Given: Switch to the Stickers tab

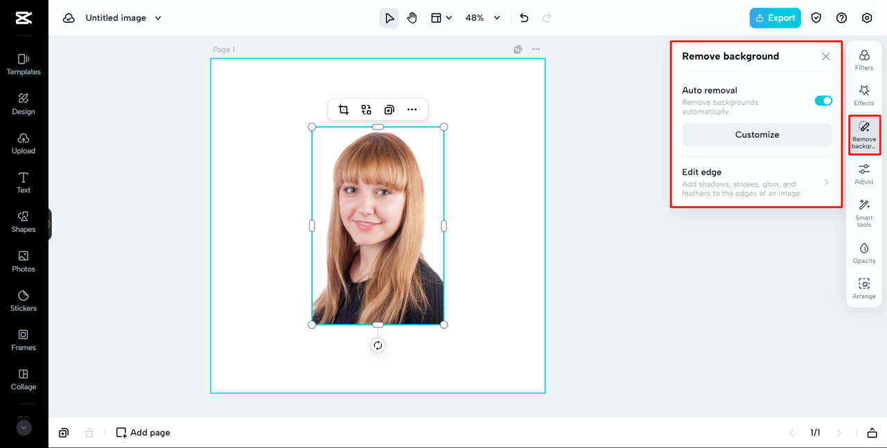Looking at the screenshot, I should point(24,301).
